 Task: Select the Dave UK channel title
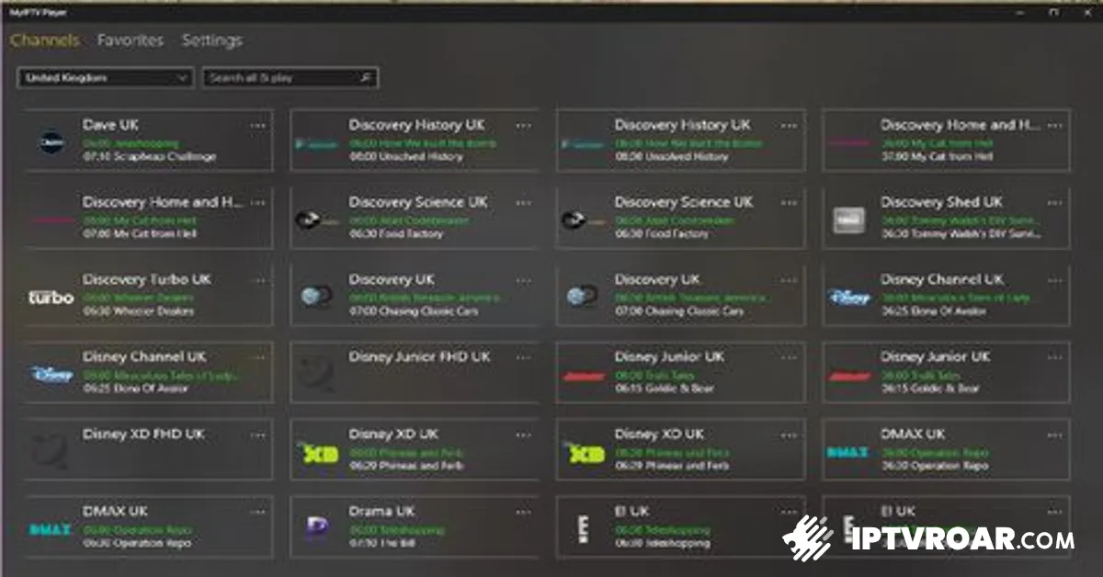(x=110, y=125)
